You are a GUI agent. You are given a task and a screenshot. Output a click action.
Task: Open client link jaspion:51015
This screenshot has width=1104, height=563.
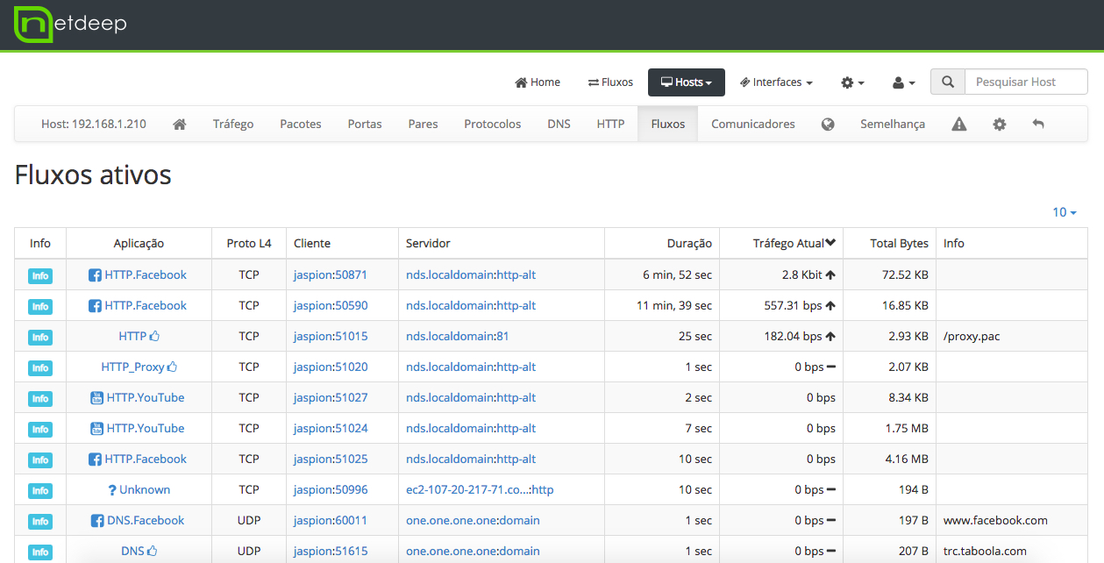[x=331, y=336]
